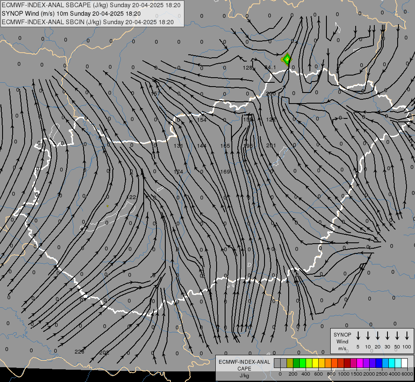Click the 4000 tick label on CAPE scale
415x382 pixels.
coord(395,374)
